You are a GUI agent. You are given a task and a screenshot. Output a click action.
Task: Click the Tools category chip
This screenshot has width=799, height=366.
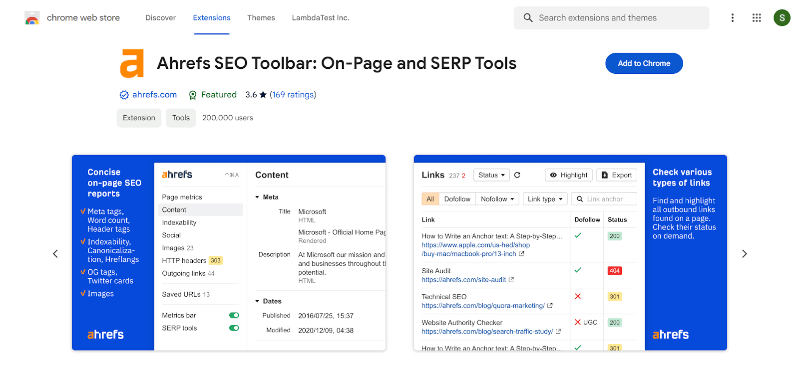[x=181, y=118]
